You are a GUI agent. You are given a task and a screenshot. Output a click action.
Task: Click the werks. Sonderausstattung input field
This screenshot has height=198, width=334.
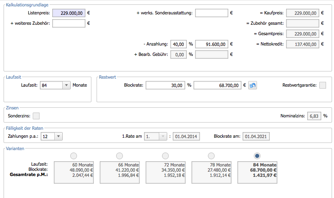[x=211, y=13]
